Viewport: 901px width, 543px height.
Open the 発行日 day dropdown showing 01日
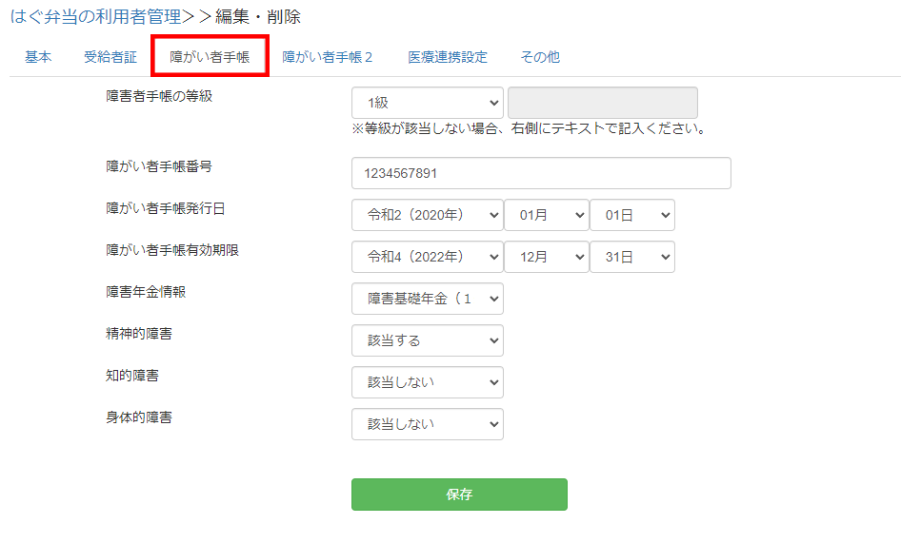tap(631, 215)
